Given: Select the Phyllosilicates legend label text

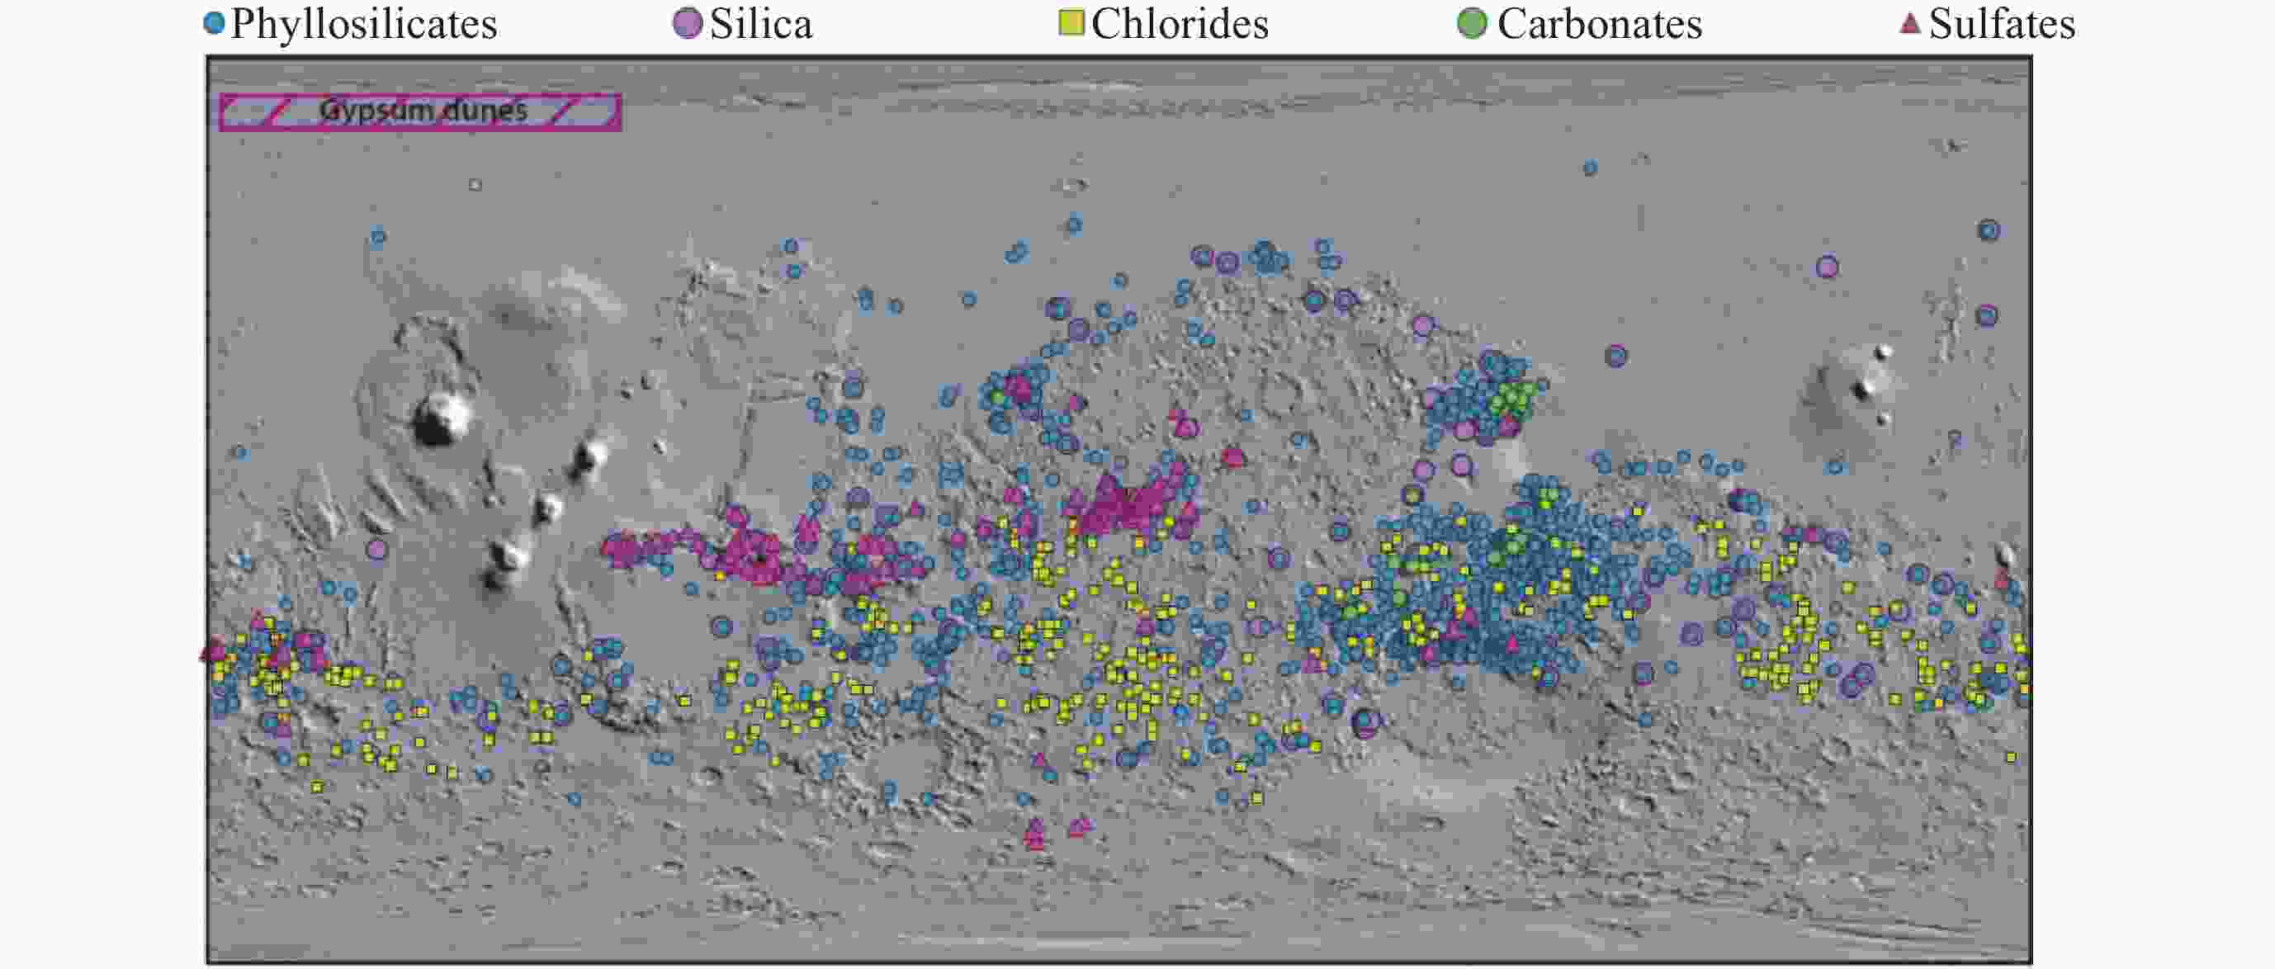Looking at the screenshot, I should pyautogui.click(x=364, y=24).
